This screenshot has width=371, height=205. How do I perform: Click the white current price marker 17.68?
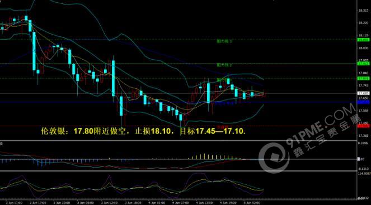[363, 93]
